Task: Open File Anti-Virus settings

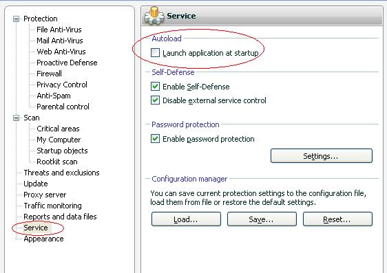Action: 59,30
